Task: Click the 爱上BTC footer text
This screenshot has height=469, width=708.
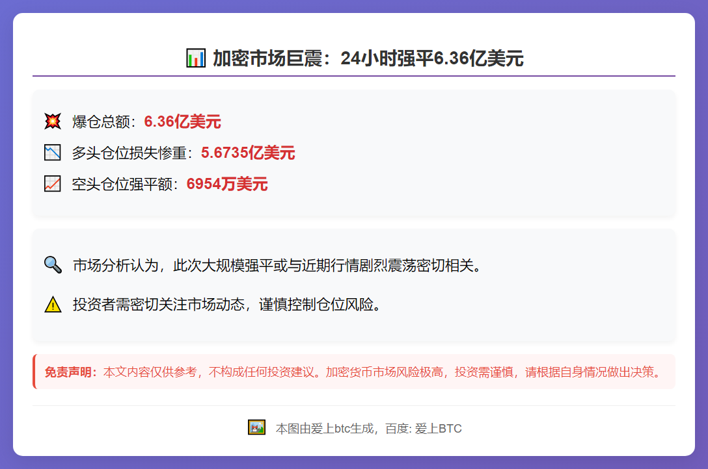Action: [439, 427]
